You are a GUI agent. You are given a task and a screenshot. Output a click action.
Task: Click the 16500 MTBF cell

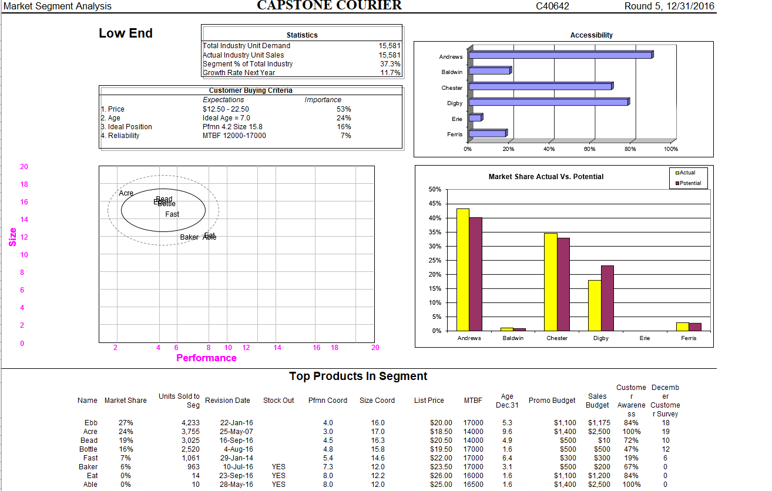474,485
